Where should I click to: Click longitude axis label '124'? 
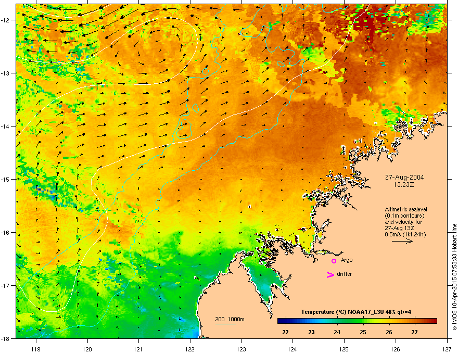pos(292,349)
